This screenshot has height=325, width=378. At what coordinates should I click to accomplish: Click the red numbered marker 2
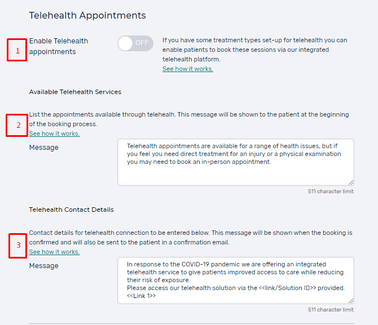17,125
